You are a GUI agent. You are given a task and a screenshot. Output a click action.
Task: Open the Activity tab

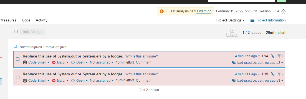point(42,20)
